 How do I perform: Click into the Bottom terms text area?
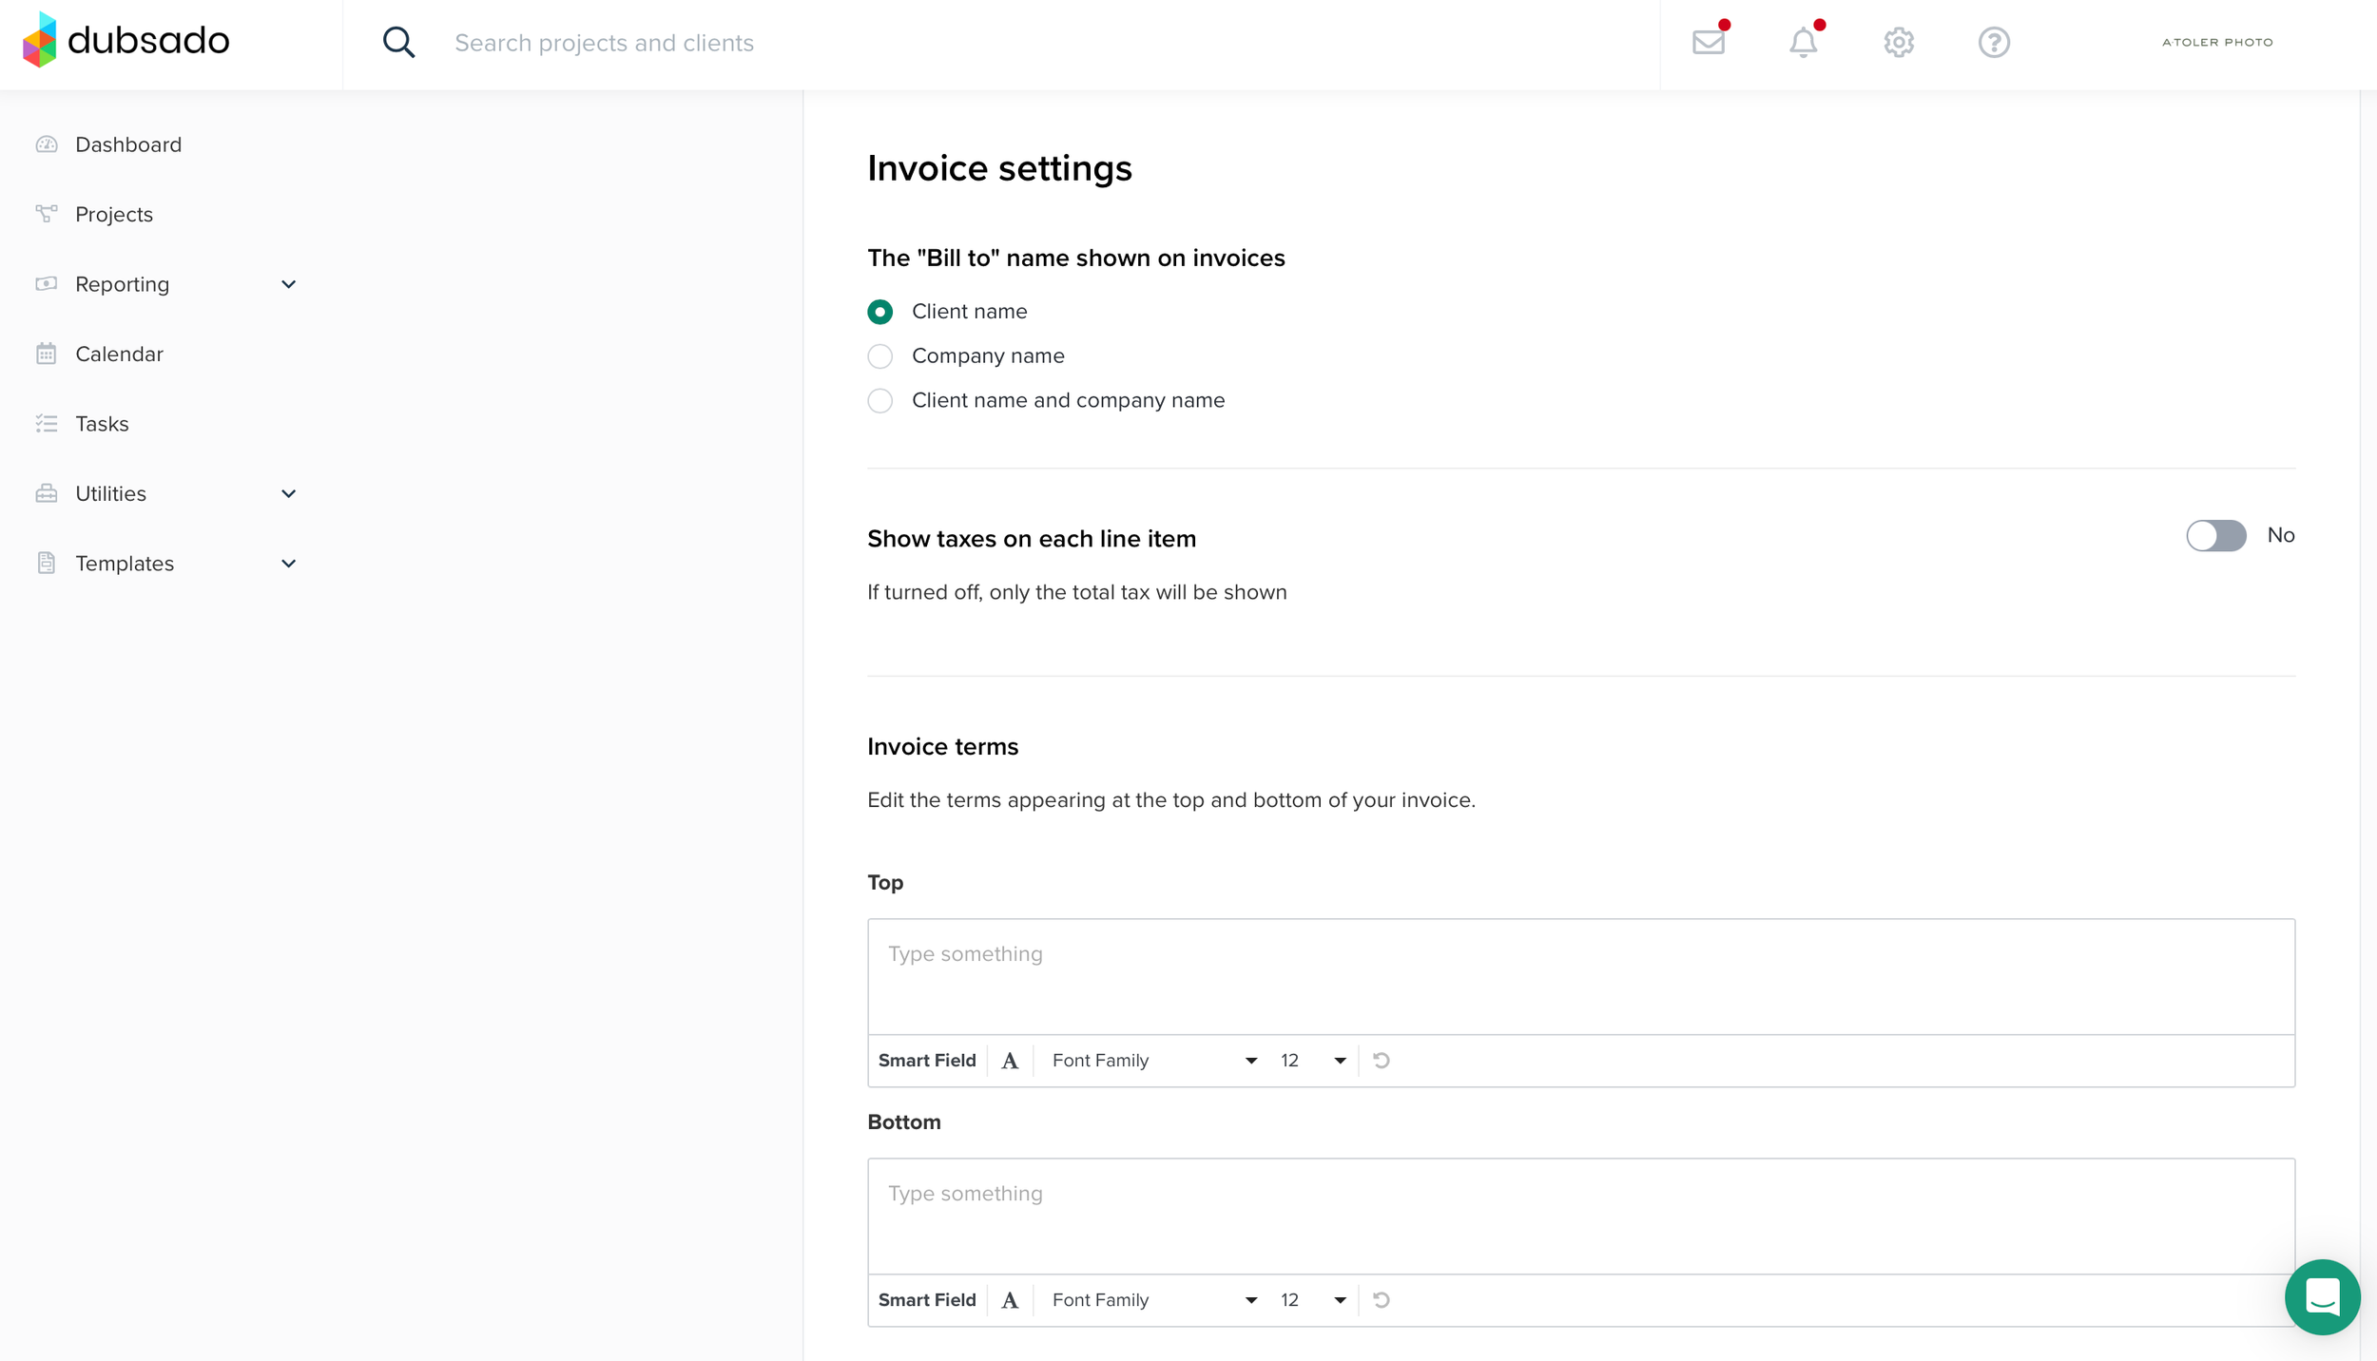(x=1580, y=1216)
